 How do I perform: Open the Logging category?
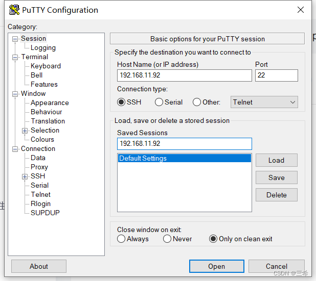[43, 47]
